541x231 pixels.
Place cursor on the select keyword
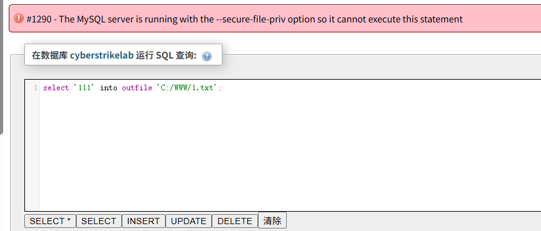pos(56,88)
